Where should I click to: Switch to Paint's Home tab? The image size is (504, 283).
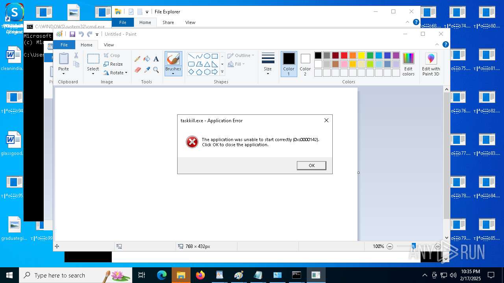point(86,45)
